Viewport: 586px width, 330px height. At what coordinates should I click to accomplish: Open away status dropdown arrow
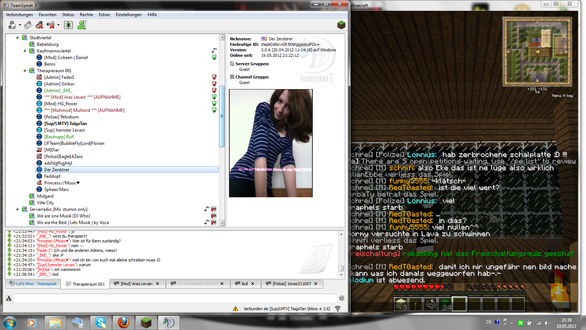[20, 25]
